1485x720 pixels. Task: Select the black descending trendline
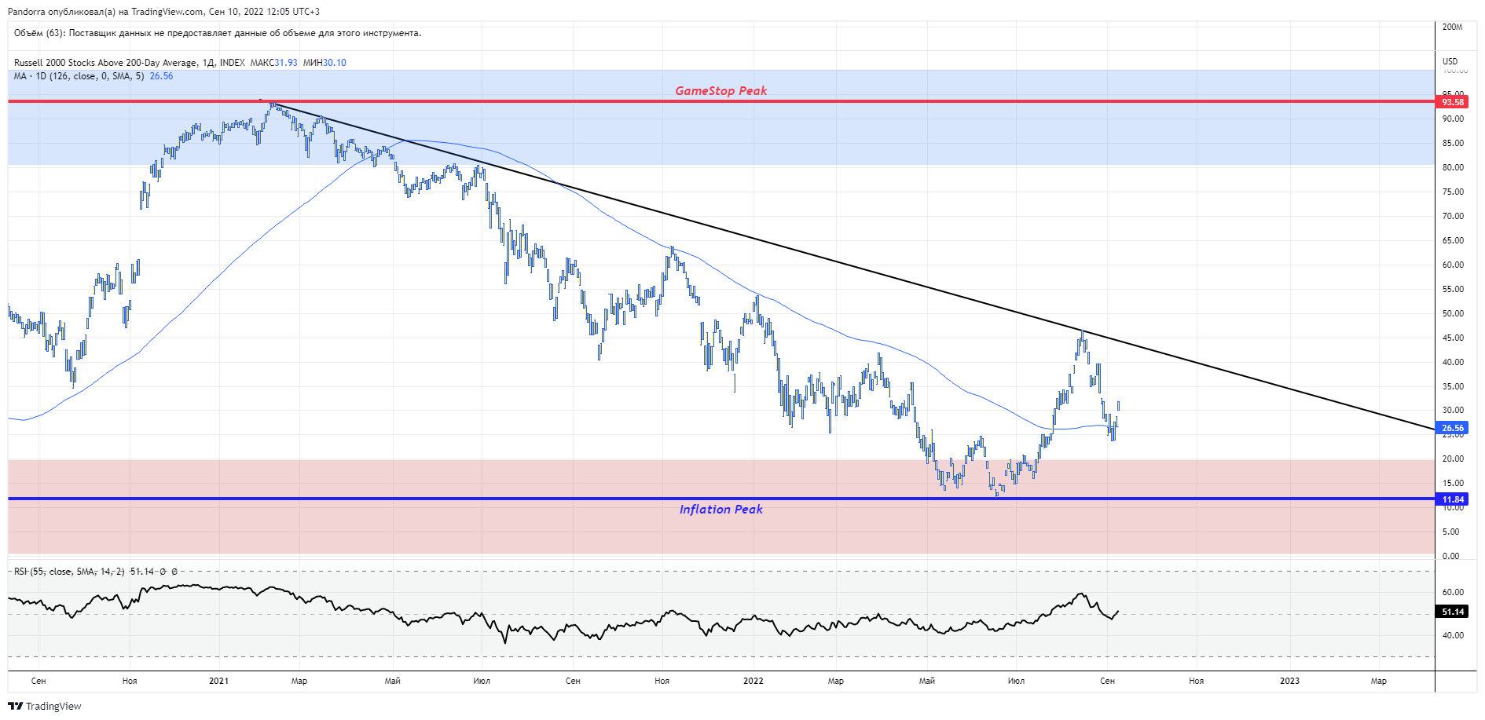coord(848,265)
